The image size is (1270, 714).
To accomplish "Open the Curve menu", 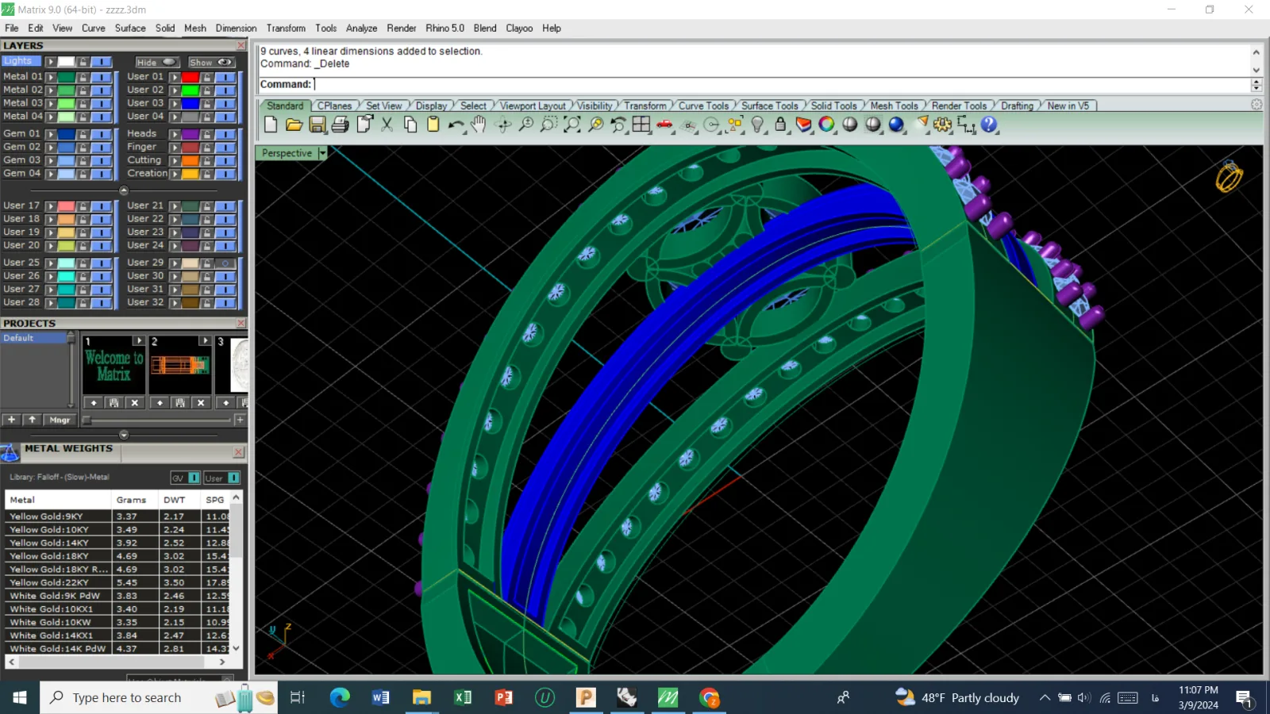I will pyautogui.click(x=93, y=28).
